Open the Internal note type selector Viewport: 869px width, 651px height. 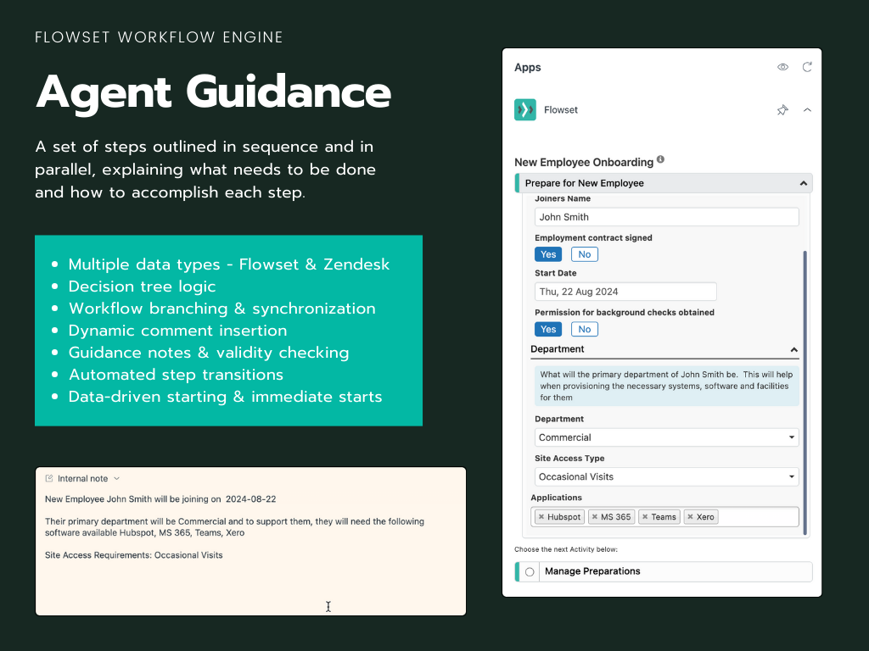click(x=117, y=477)
